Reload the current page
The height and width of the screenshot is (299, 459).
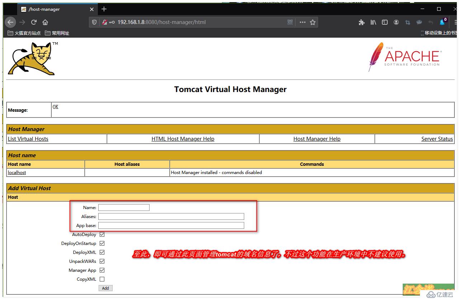[x=34, y=22]
